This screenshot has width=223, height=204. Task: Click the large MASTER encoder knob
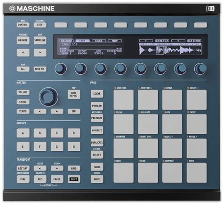(48, 97)
